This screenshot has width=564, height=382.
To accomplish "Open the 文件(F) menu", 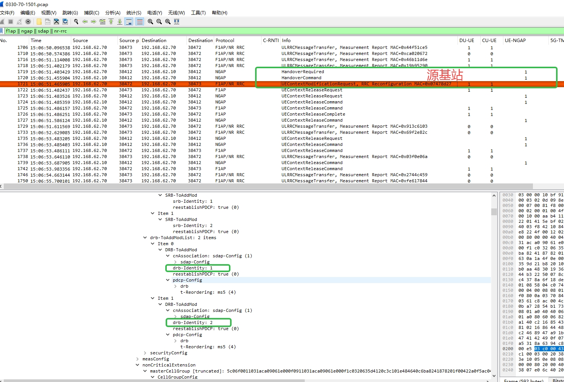I will [x=7, y=13].
